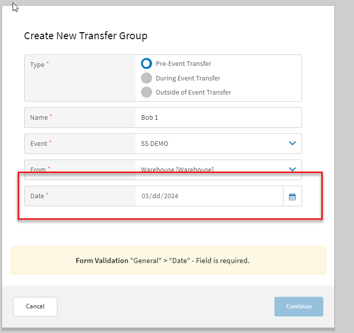Screen dimensions: 354x333
Task: Click the Create New Transfer Group heading
Action: [86, 36]
